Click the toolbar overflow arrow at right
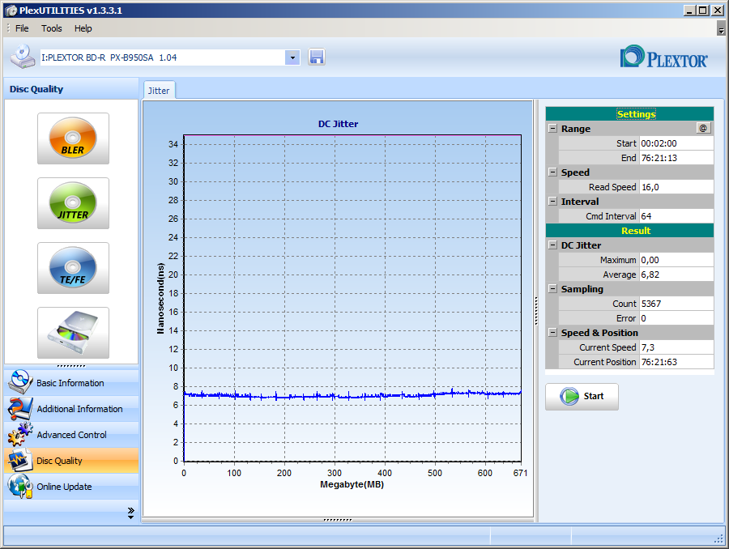The image size is (729, 549). (x=721, y=28)
